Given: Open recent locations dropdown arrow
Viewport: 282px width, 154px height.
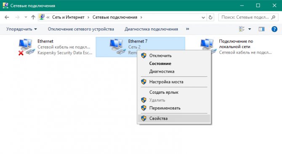Looking at the screenshot, I should click(x=26, y=17).
